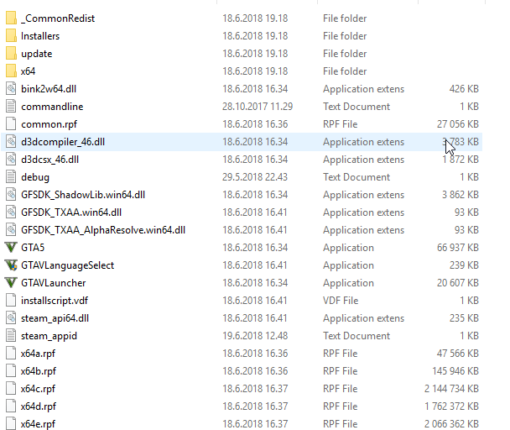510x430 pixels.
Task: Click the d3dcompiler_46.dll file name
Action: tap(63, 142)
